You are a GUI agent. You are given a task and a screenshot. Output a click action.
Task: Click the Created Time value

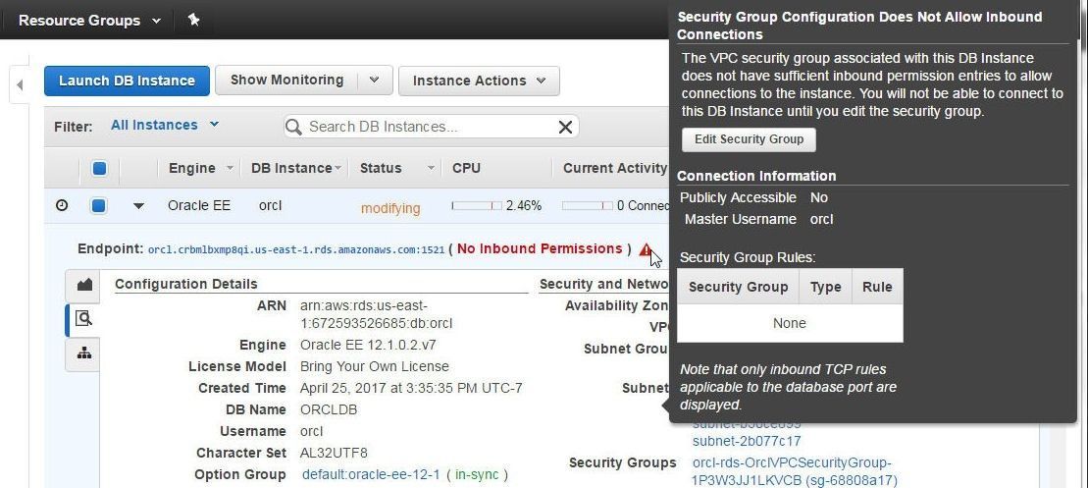click(411, 388)
